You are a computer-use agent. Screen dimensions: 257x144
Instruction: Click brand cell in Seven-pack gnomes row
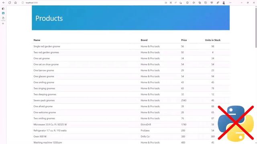click(x=150, y=100)
